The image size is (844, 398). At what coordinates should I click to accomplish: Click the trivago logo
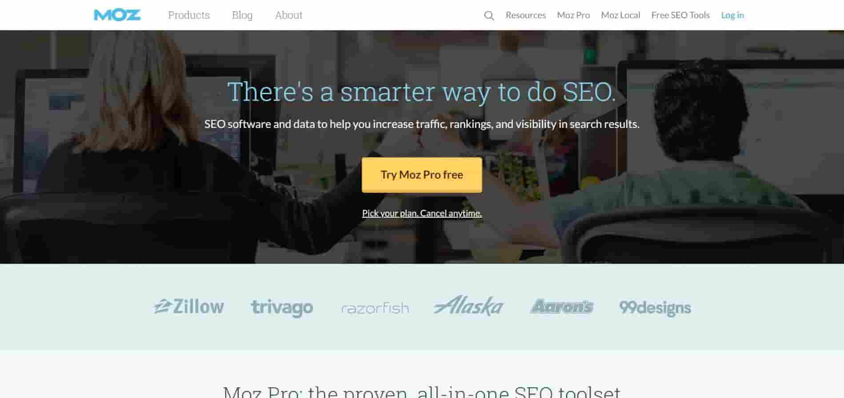282,307
